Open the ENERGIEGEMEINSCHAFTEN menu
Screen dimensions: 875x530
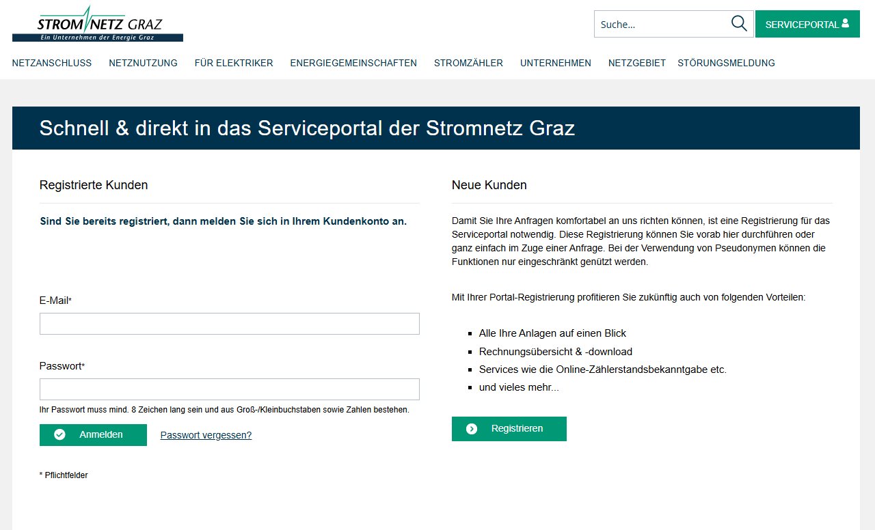(353, 63)
